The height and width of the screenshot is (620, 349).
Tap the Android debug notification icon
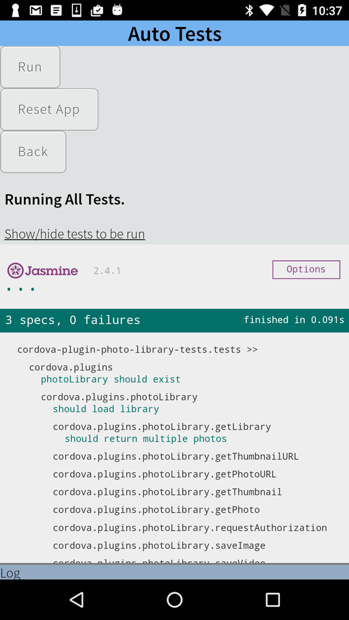click(117, 10)
